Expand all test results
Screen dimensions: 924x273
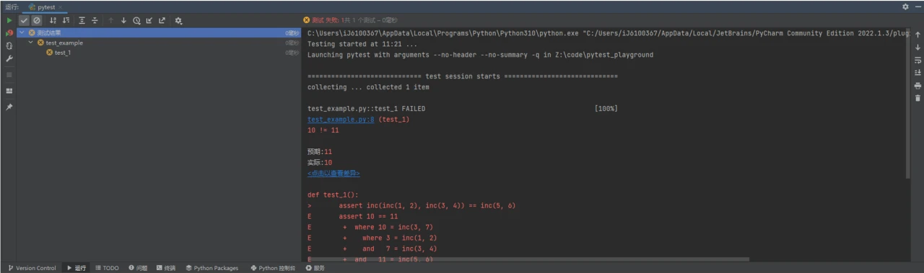point(82,20)
